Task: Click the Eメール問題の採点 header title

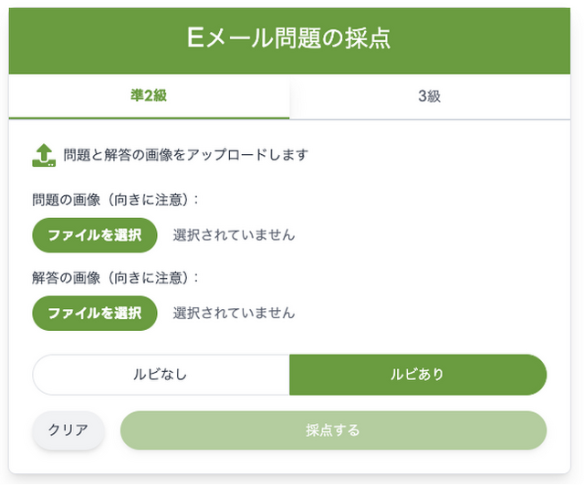Action: (291, 38)
